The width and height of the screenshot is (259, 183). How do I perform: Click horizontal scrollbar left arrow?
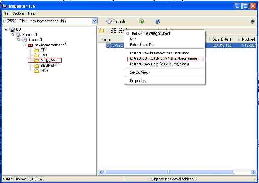[101, 172]
